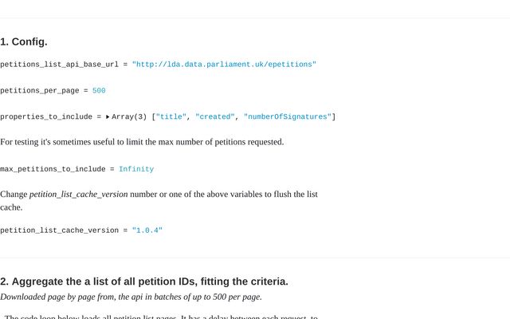Click the "For testing it's sometimes useful" paragraph
Screen dimensions: 510x319
(x=142, y=142)
